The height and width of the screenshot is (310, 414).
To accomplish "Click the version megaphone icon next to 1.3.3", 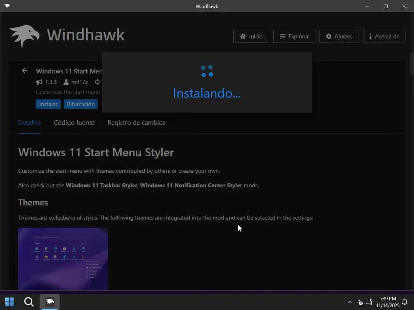I will coord(39,82).
